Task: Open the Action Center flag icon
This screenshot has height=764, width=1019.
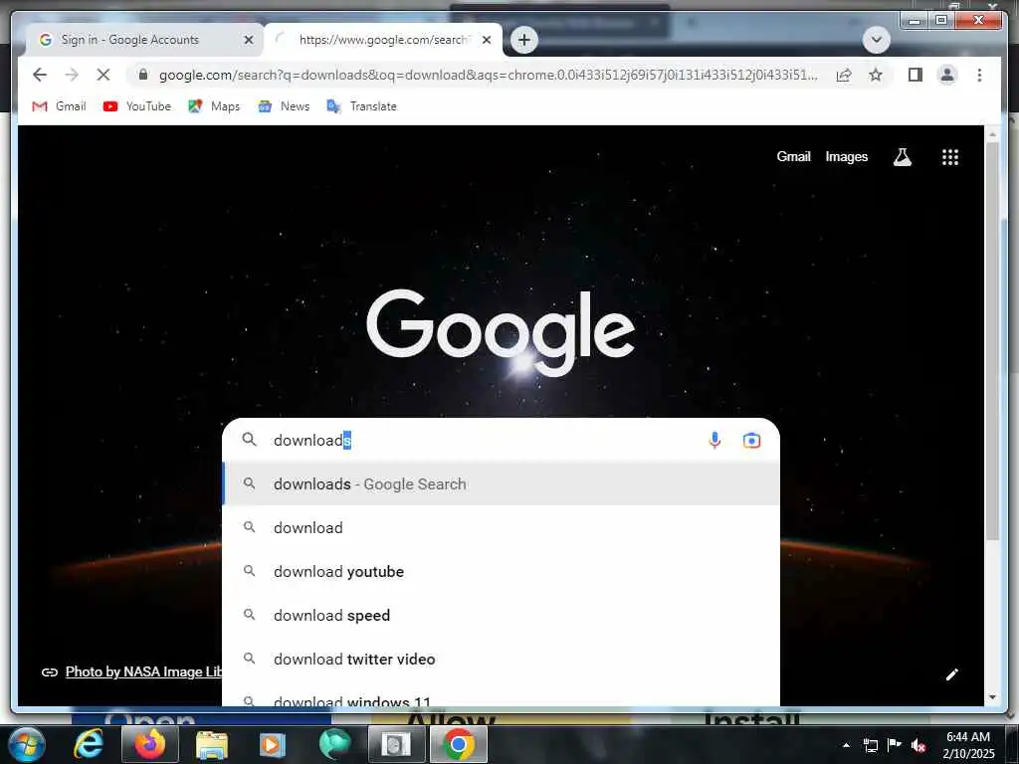Action: [894, 744]
